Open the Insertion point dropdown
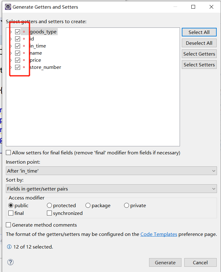This screenshot has height=272, width=221. [111, 171]
